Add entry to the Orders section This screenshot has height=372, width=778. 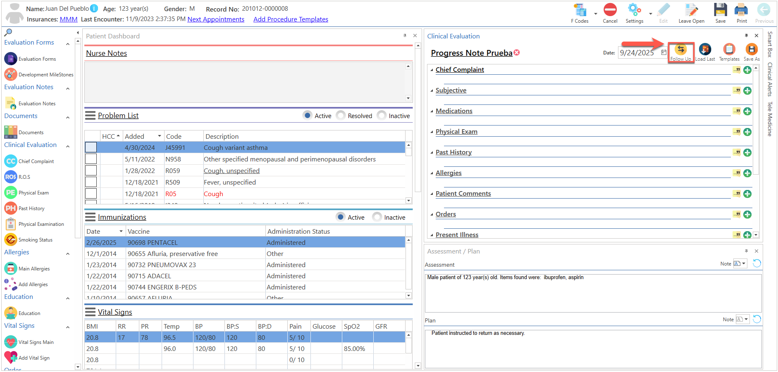[x=747, y=215]
